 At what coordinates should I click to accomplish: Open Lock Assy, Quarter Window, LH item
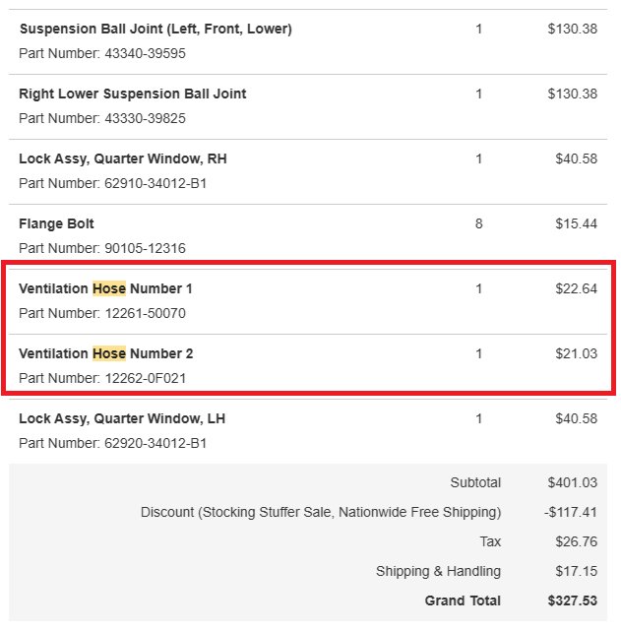click(122, 418)
